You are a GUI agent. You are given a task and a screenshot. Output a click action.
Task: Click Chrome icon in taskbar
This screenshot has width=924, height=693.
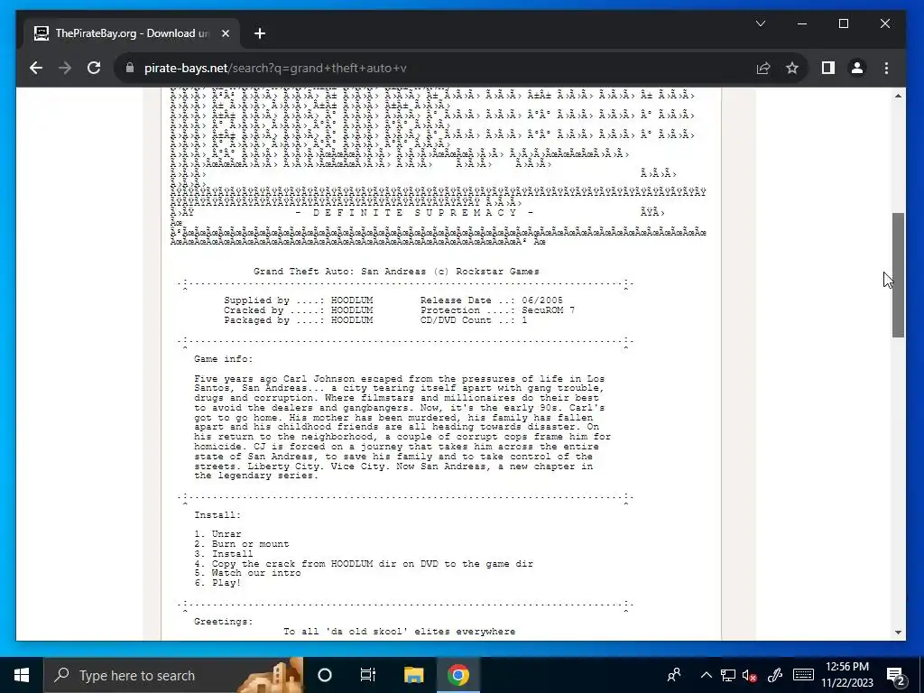(457, 675)
